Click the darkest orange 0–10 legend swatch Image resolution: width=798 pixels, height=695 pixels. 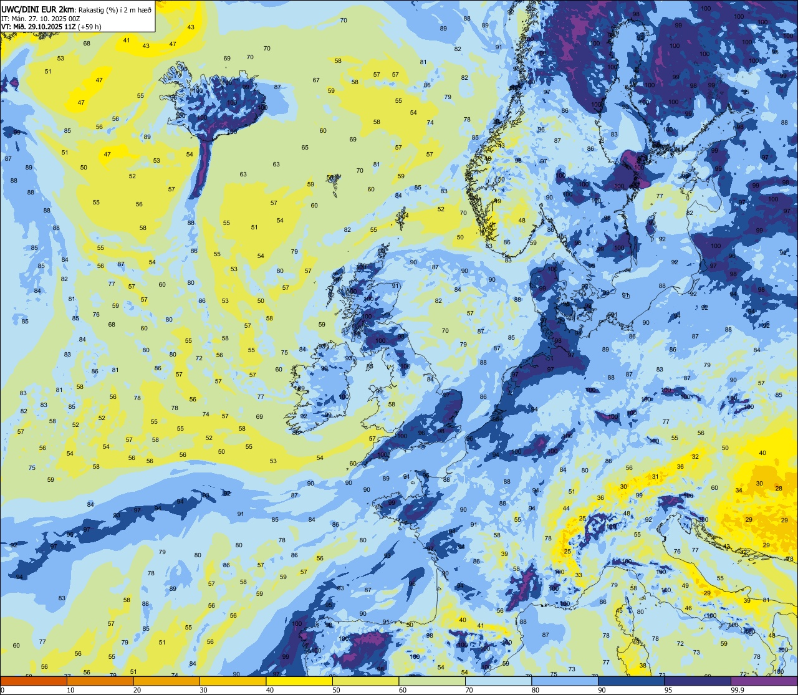click(34, 681)
